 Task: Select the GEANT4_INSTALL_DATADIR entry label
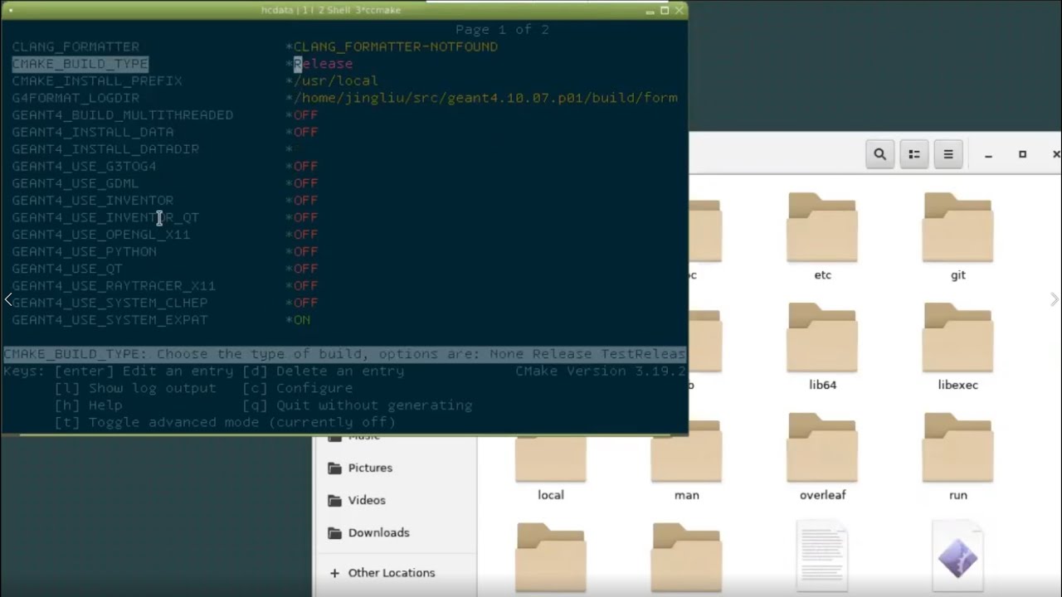click(x=105, y=149)
